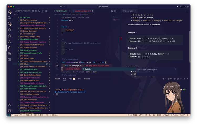197x125 pixels.
Task: Open the LeetCode view in activity bar
Action: coord(9,48)
